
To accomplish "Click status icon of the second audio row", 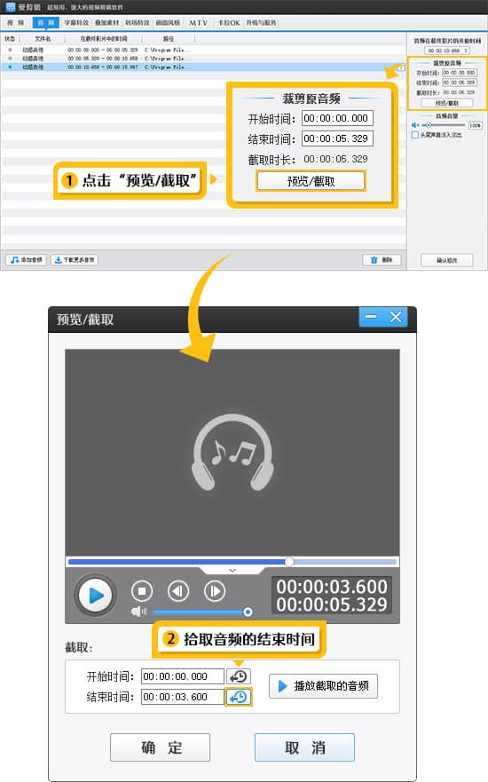I will point(10,59).
